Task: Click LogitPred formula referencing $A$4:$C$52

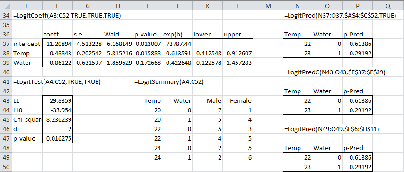Action: [340, 16]
